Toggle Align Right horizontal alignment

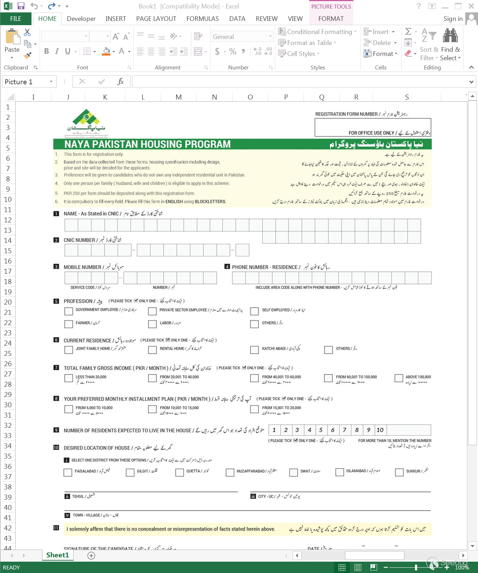162,52
